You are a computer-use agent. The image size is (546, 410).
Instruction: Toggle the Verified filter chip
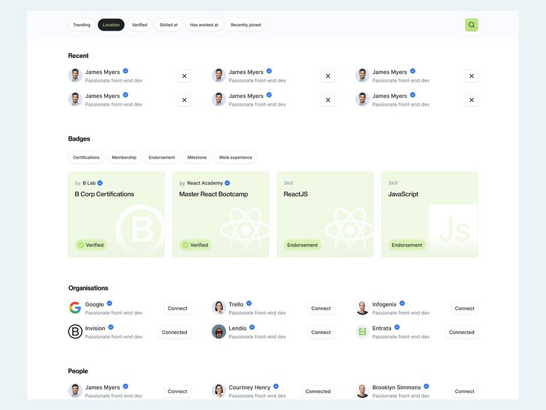tap(139, 25)
